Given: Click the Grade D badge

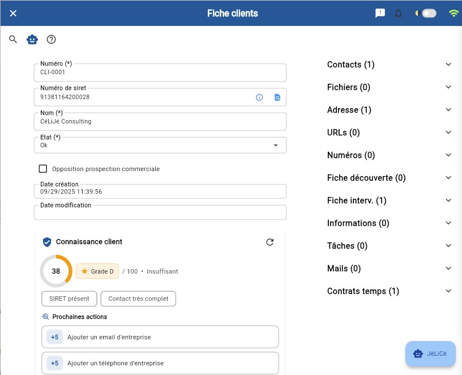Looking at the screenshot, I should 97,271.
